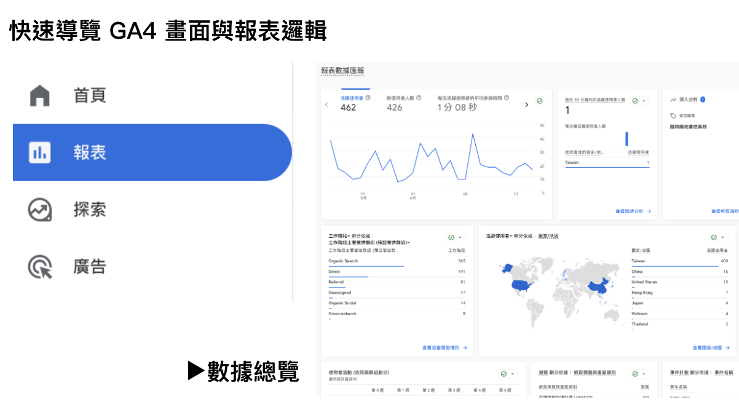Click the home icon beside 首頁
Viewport: 739px width, 408px height.
tap(40, 95)
